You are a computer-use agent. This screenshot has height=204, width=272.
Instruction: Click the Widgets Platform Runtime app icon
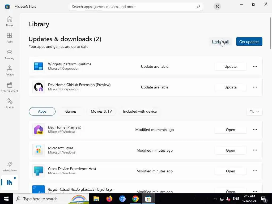[x=39, y=66]
